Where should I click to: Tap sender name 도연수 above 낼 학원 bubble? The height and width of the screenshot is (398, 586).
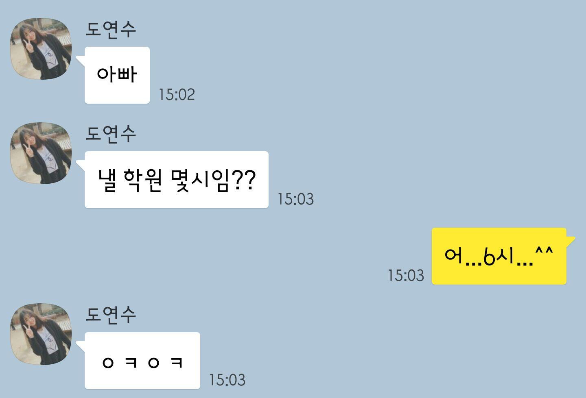pyautogui.click(x=111, y=133)
